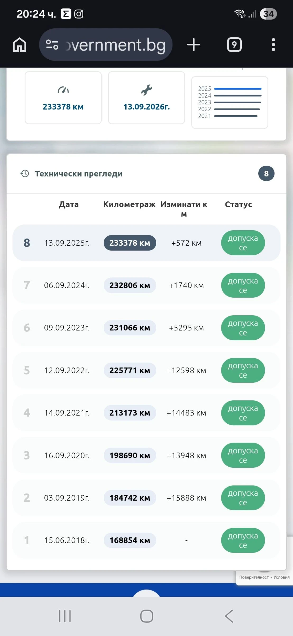Select the 233378 км mileage pill
This screenshot has height=636, width=293.
[x=130, y=243]
